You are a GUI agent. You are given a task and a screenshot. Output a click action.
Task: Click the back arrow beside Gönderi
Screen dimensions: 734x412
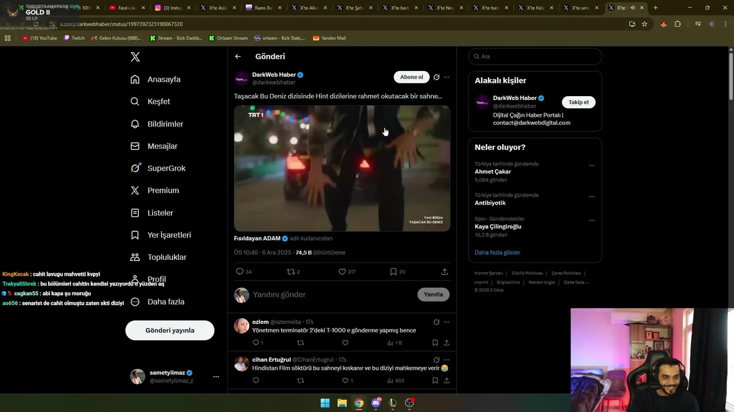pos(238,57)
